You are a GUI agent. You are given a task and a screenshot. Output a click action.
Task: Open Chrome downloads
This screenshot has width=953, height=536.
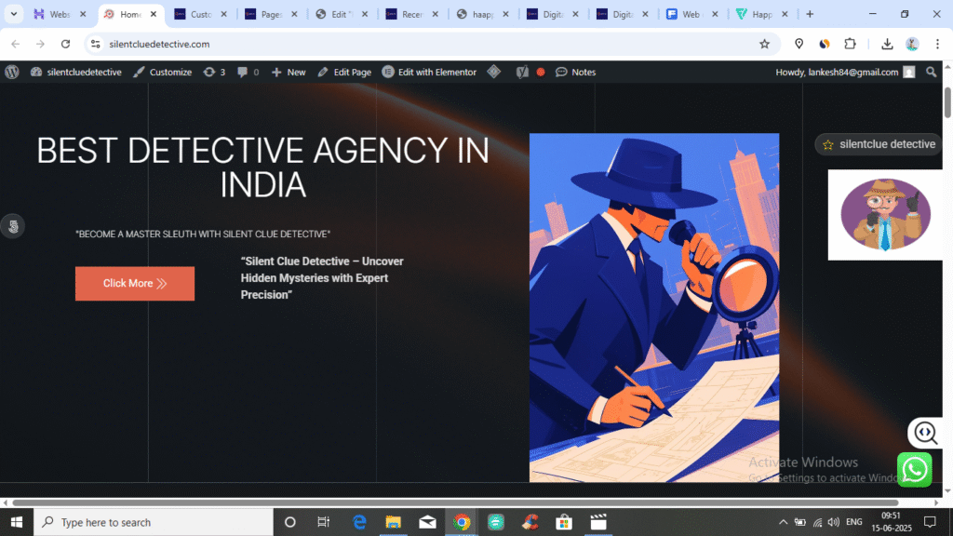click(x=887, y=44)
